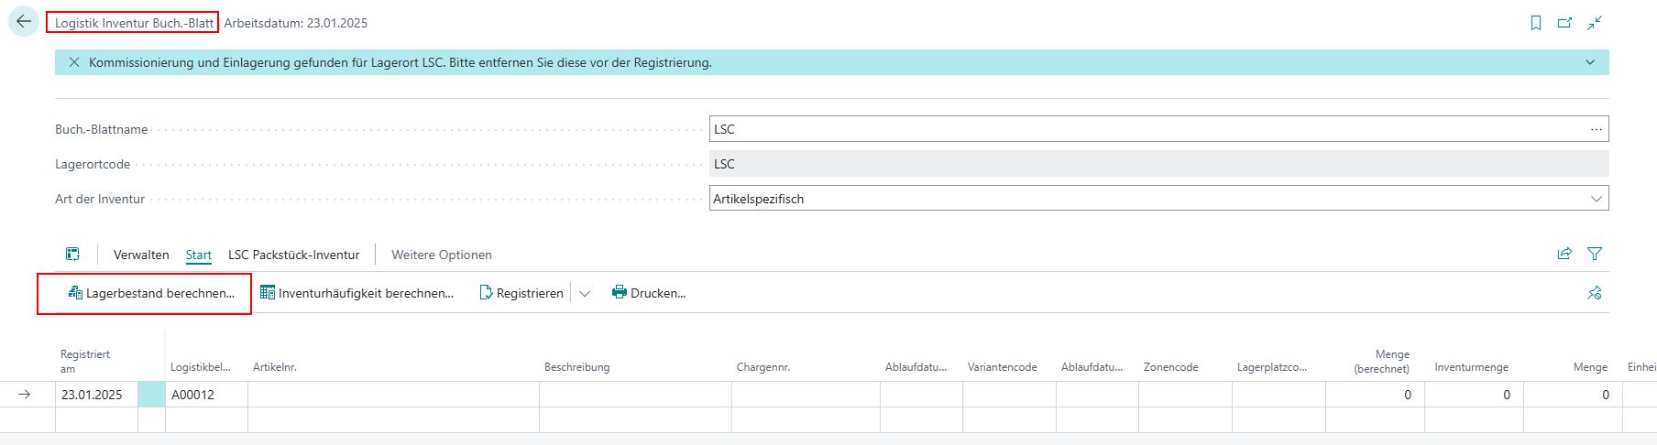Open Weitere Optionen menu
The image size is (1657, 445).
click(x=441, y=255)
